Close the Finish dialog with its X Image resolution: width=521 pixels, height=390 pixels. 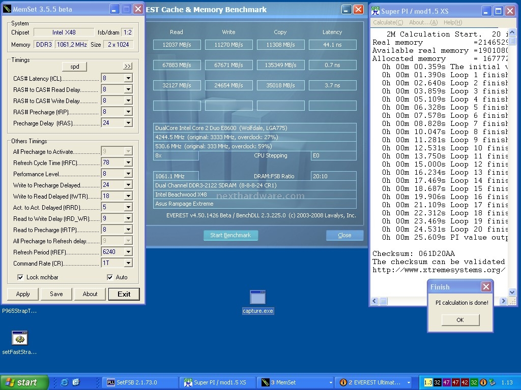pos(486,287)
